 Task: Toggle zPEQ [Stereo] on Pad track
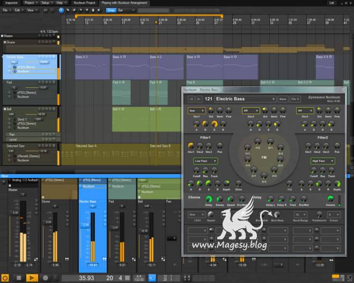coord(14,93)
